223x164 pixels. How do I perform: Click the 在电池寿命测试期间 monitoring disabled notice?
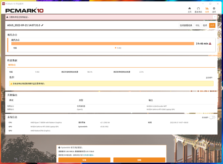29,83
